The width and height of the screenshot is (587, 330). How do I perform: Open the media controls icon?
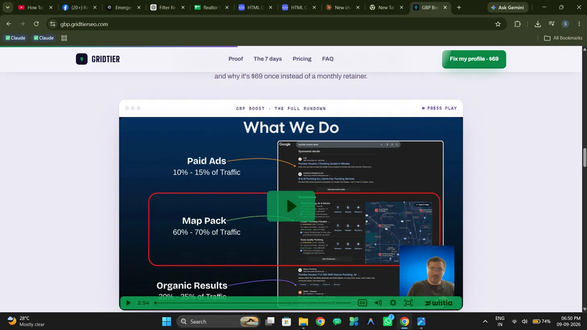click(552, 24)
